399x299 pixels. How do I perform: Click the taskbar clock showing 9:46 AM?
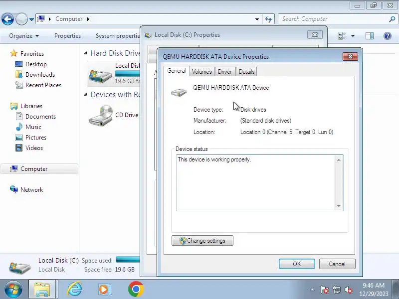pos(373,290)
